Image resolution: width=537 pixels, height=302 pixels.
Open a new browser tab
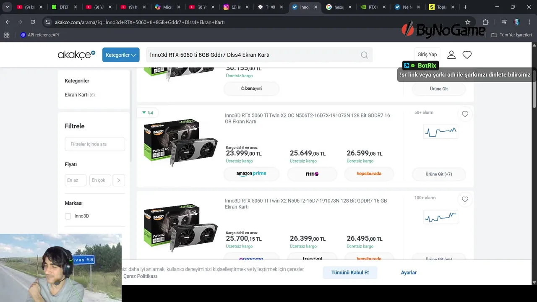click(x=465, y=7)
